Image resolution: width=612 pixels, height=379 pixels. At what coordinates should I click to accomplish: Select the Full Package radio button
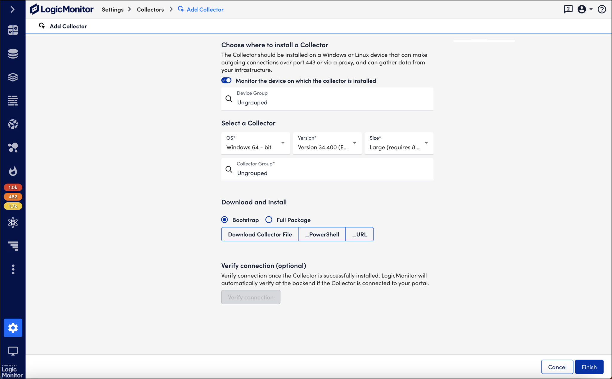269,219
